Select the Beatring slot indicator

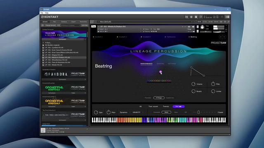coord(193,37)
